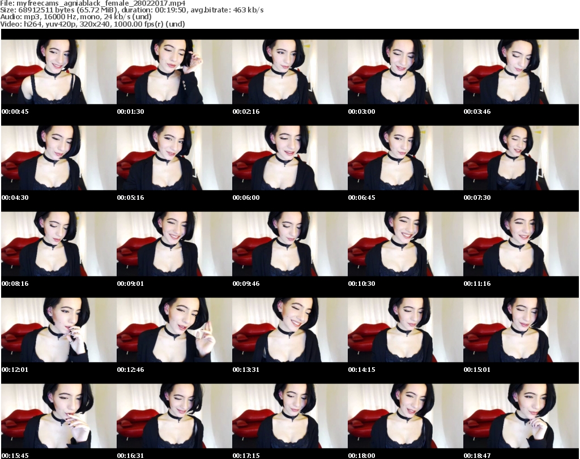This screenshot has height=459, width=580.
Task: Select the thumbnail at 00:03:00
Action: pyautogui.click(x=406, y=72)
